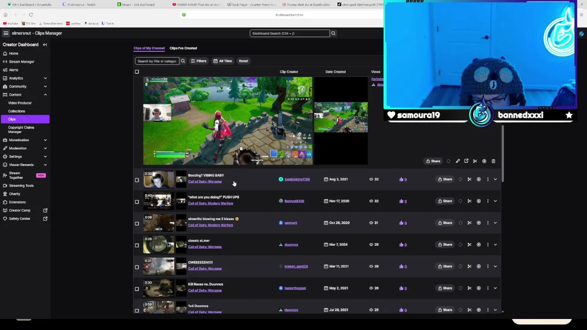The height and width of the screenshot is (330, 587).
Task: Click scissors icon for 1v4 Duunncs clip
Action: [x=470, y=310]
